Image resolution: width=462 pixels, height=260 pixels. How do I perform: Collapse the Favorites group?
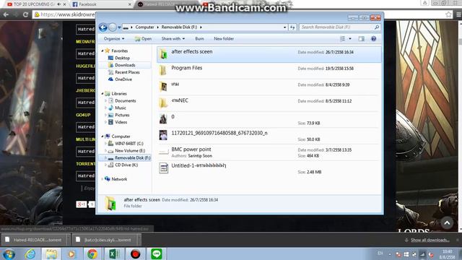pos(103,51)
